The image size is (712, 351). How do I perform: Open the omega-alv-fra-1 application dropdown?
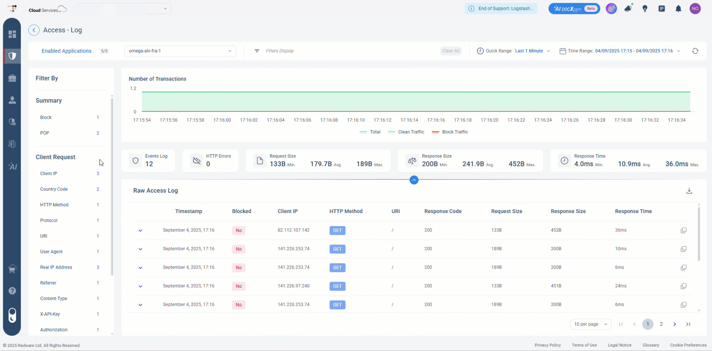(180, 51)
